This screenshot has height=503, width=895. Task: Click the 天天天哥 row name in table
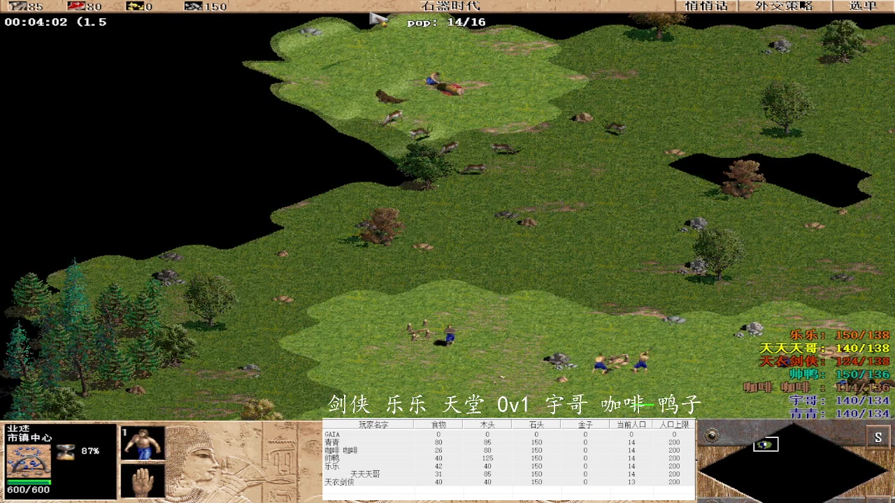[365, 474]
